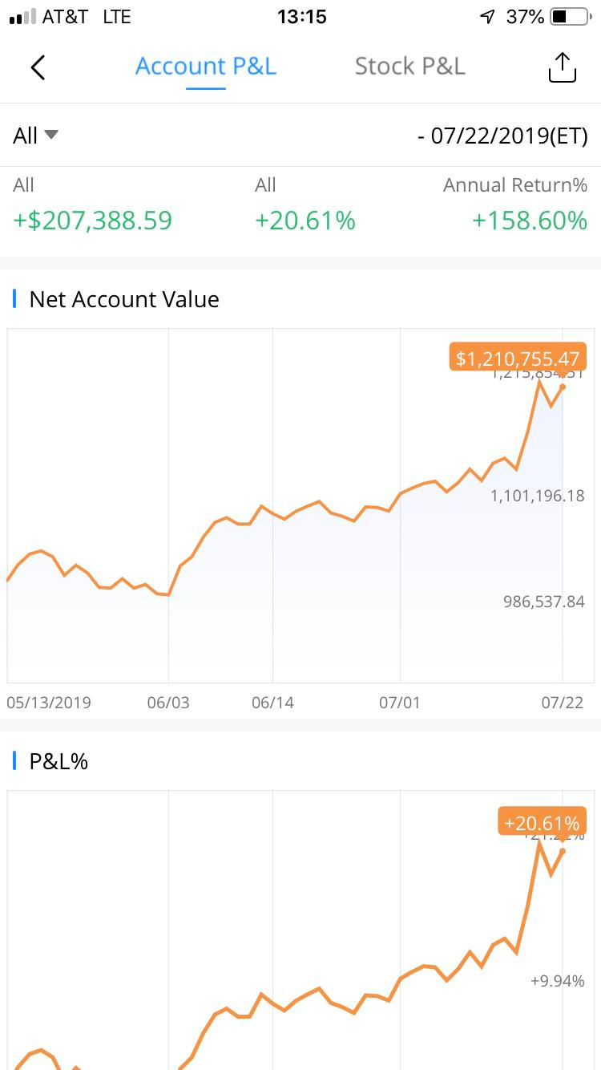601x1070 pixels.
Task: Open the date range ending 07/22/2019
Action: coord(502,136)
